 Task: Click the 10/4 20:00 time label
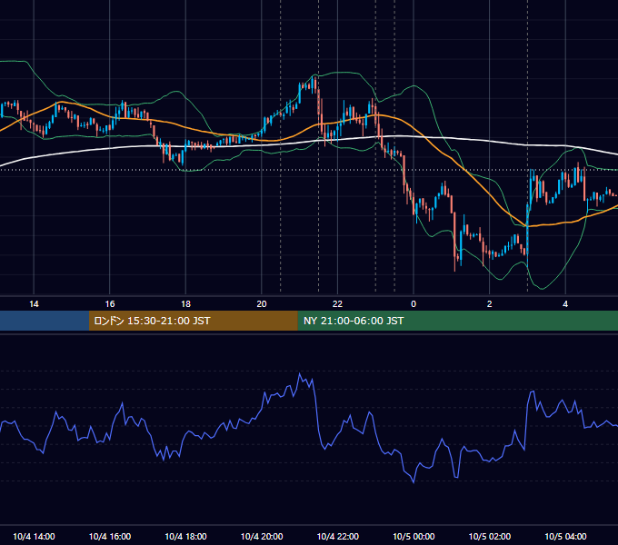point(262,536)
